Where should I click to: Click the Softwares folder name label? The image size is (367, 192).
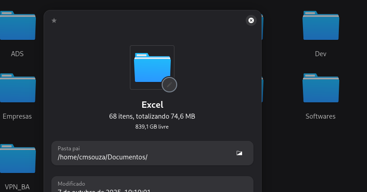pyautogui.click(x=320, y=116)
